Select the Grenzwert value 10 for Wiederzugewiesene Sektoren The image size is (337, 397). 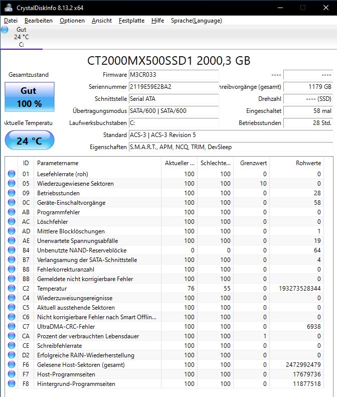(263, 184)
